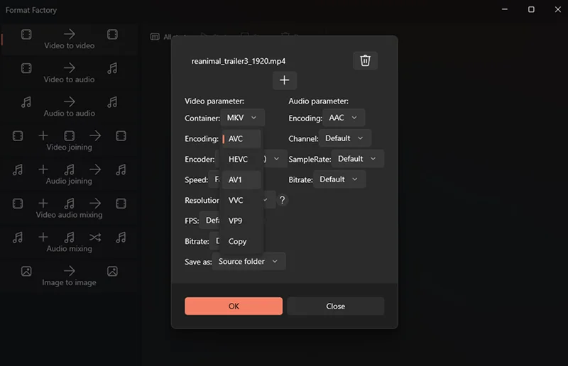The height and width of the screenshot is (366, 568).
Task: Open the FPS dropdown
Action: coord(210,221)
